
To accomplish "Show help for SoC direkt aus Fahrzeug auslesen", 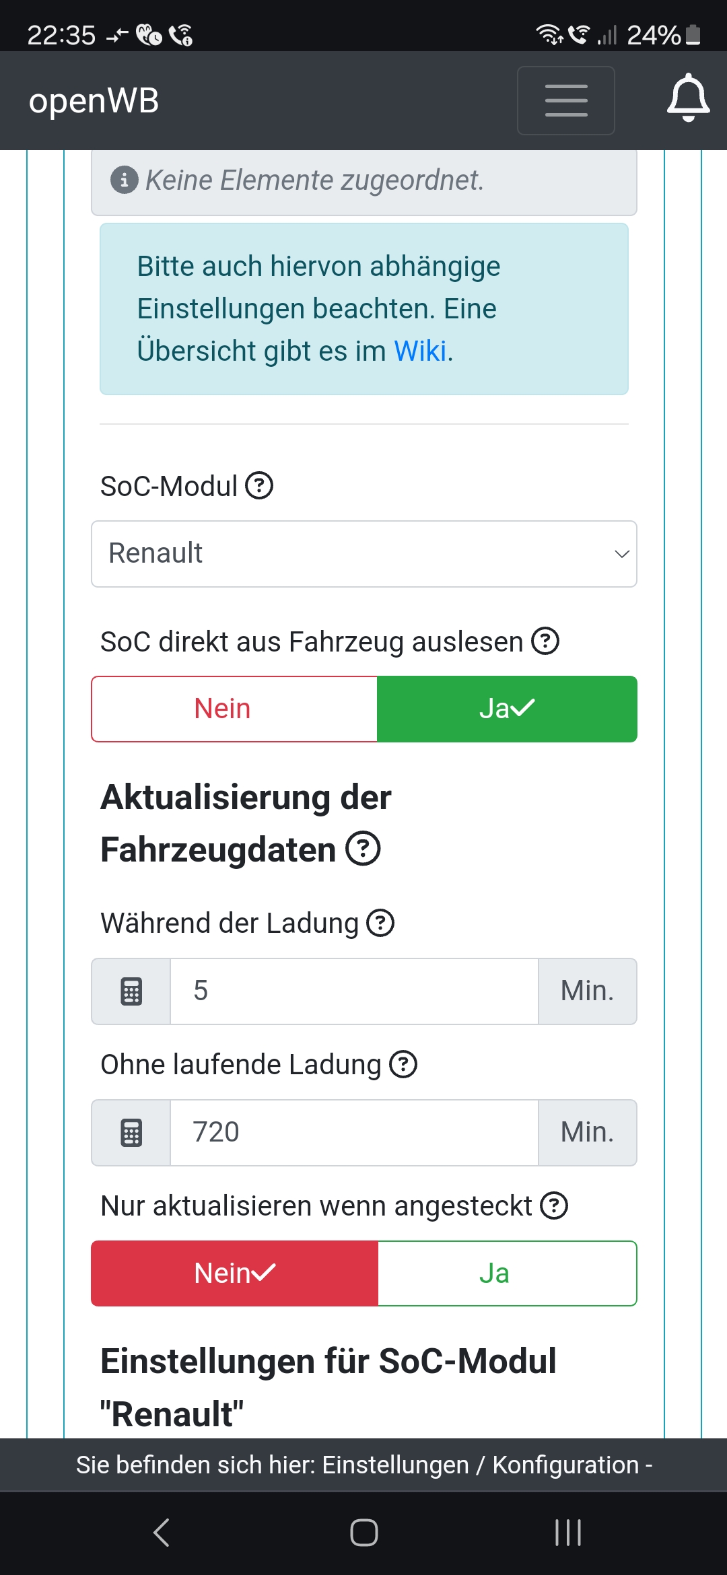I will (x=545, y=641).
